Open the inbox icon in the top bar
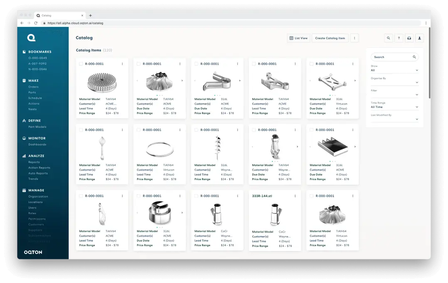Screen dimensions: 448x283 (x=409, y=38)
